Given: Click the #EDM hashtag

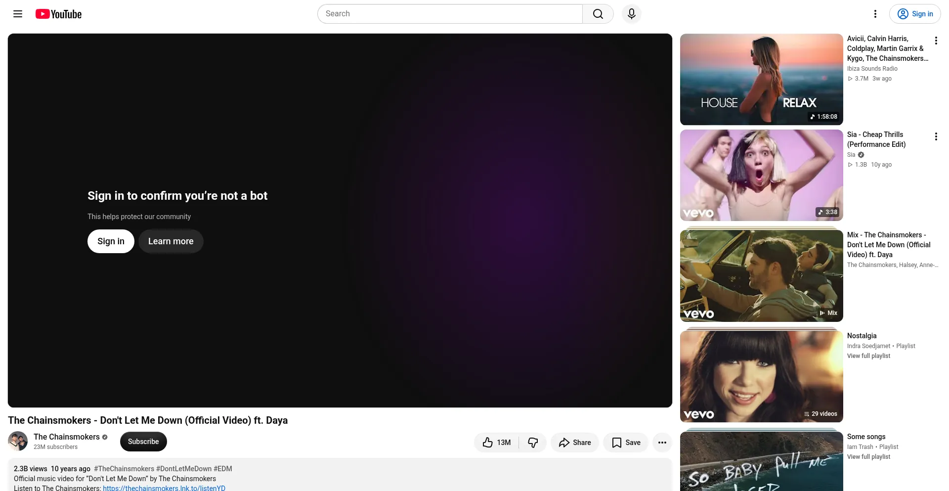Looking at the screenshot, I should (x=223, y=469).
